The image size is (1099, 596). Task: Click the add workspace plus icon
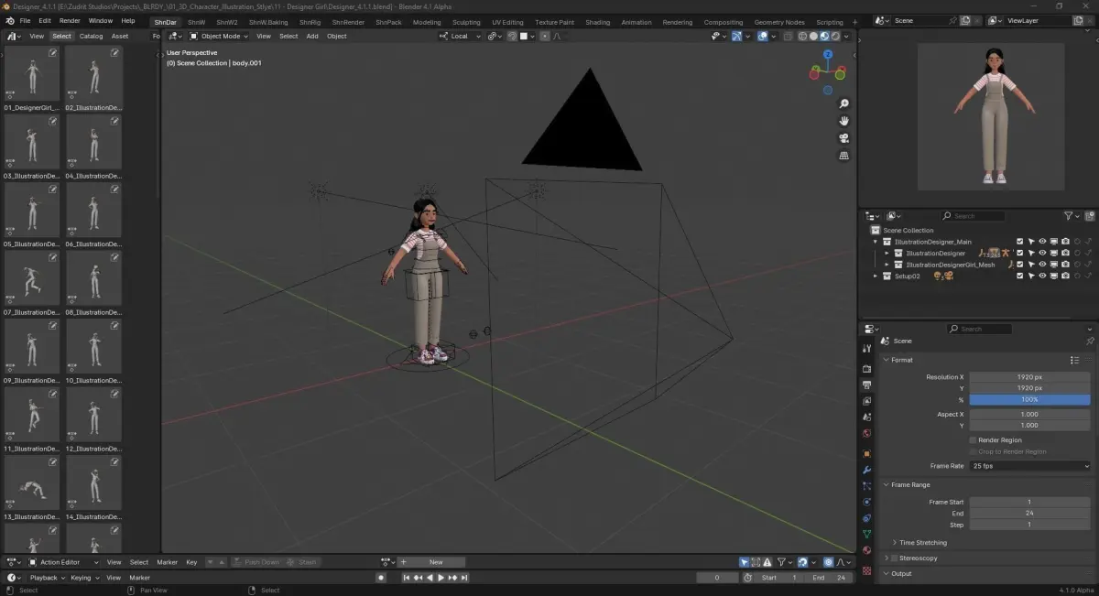(855, 22)
